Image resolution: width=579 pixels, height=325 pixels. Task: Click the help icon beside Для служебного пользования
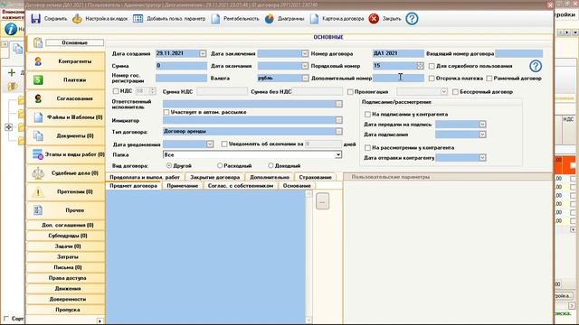coord(536,66)
